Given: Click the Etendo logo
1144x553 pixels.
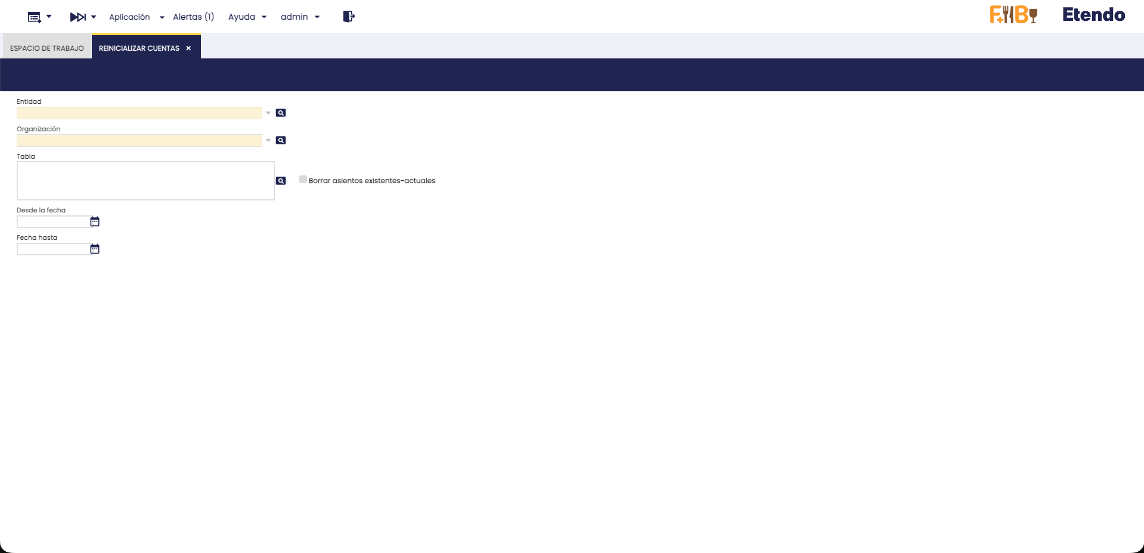Looking at the screenshot, I should pyautogui.click(x=1093, y=15).
